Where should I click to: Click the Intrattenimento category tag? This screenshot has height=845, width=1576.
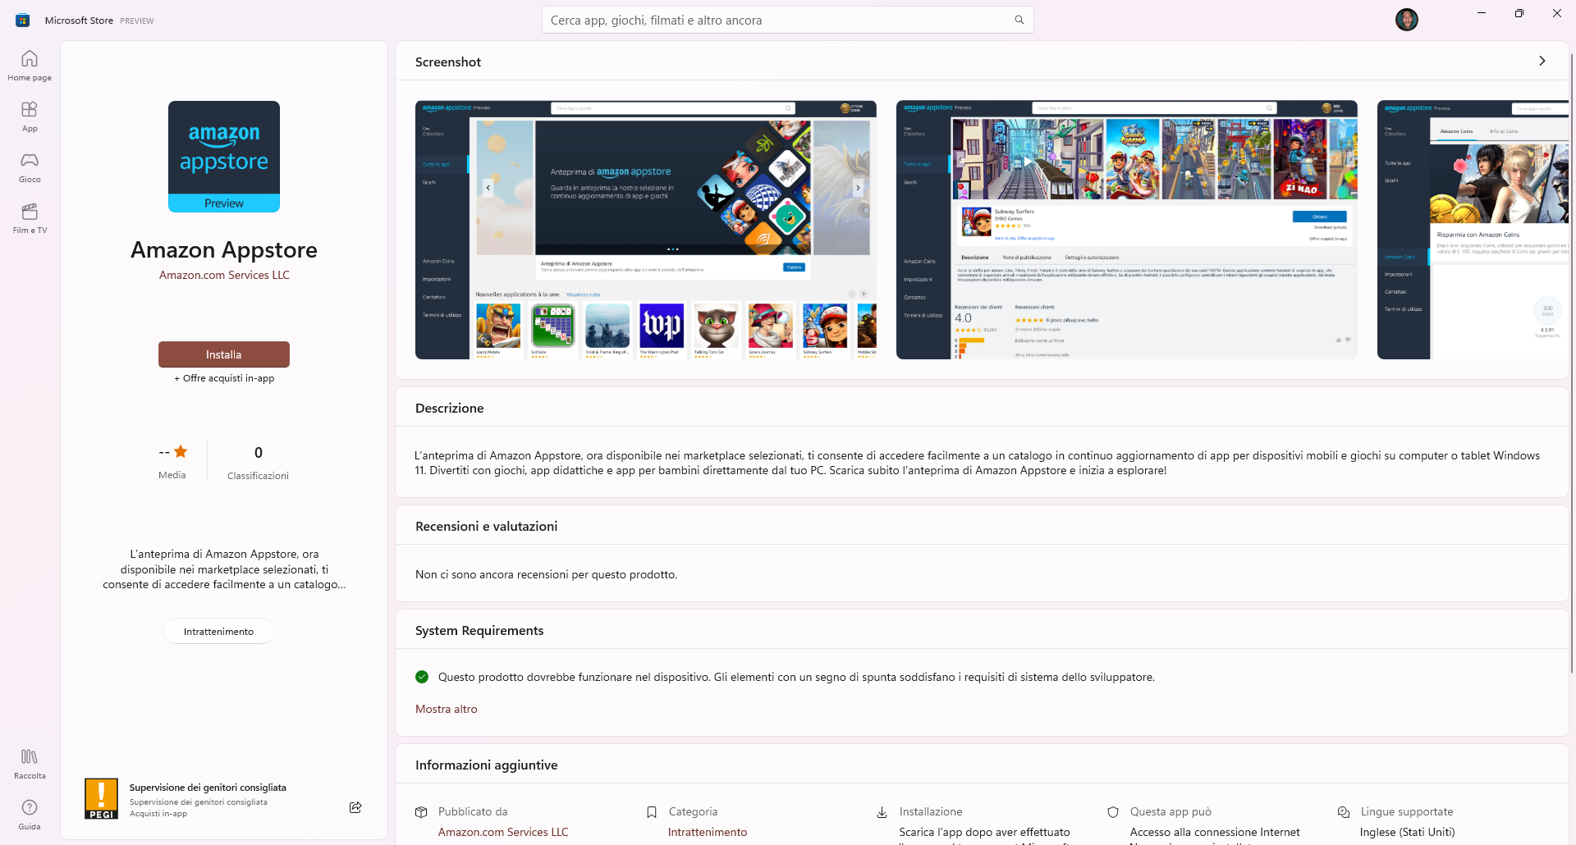[218, 632]
